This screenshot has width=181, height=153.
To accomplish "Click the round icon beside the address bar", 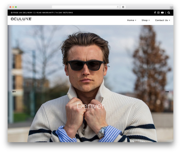I will tap(123, 7).
